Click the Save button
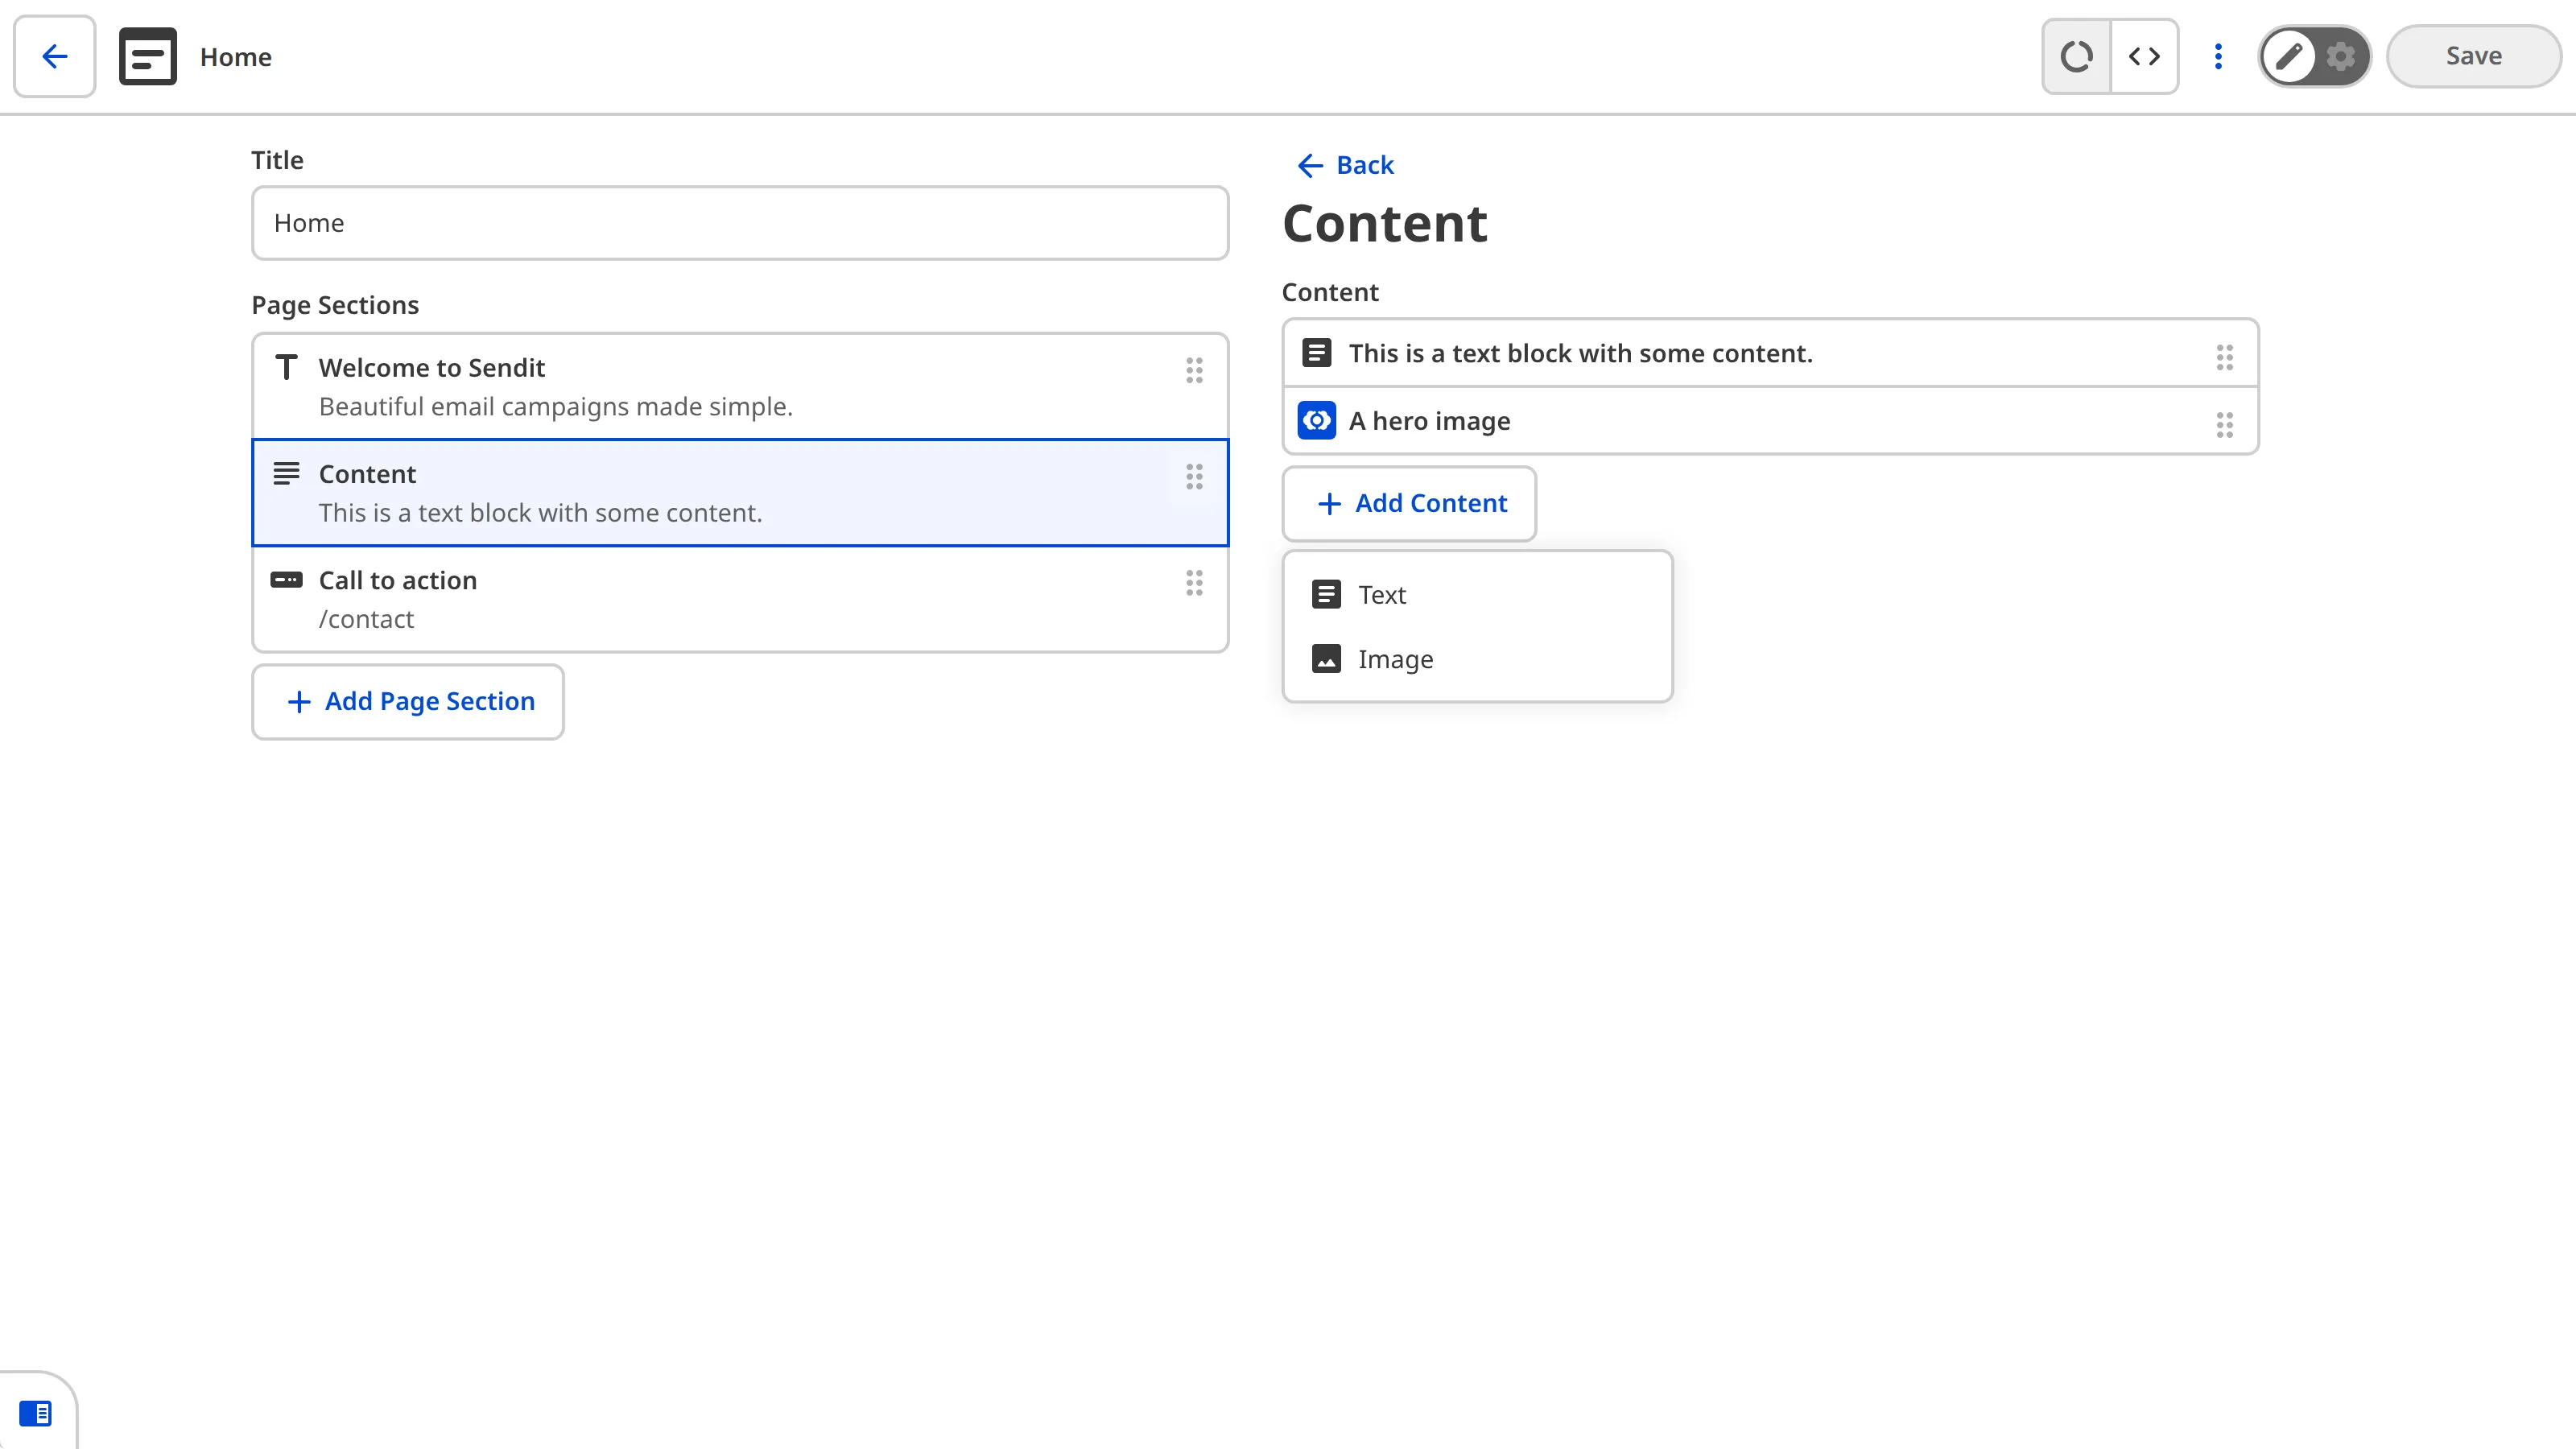 (x=2474, y=56)
